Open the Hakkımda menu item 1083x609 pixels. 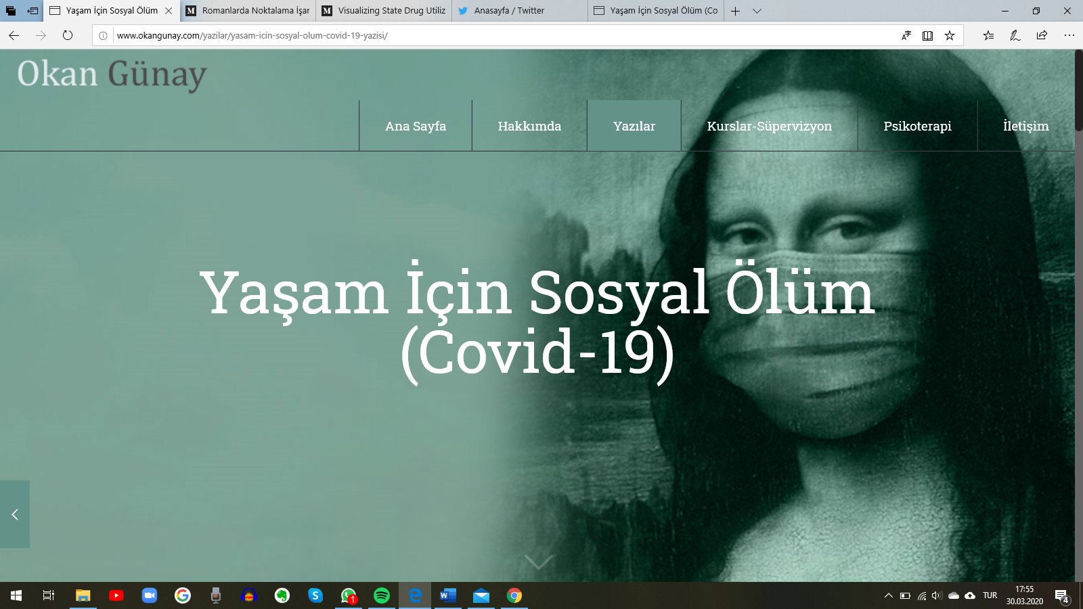click(x=529, y=126)
